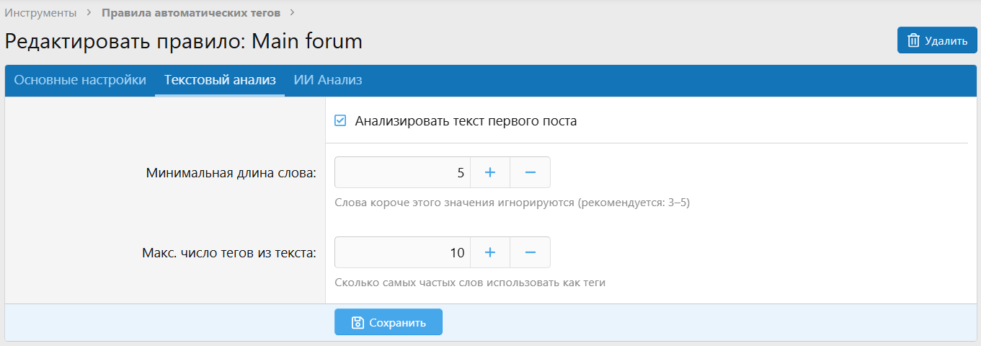Focus the minimum word length number field

[x=402, y=173]
